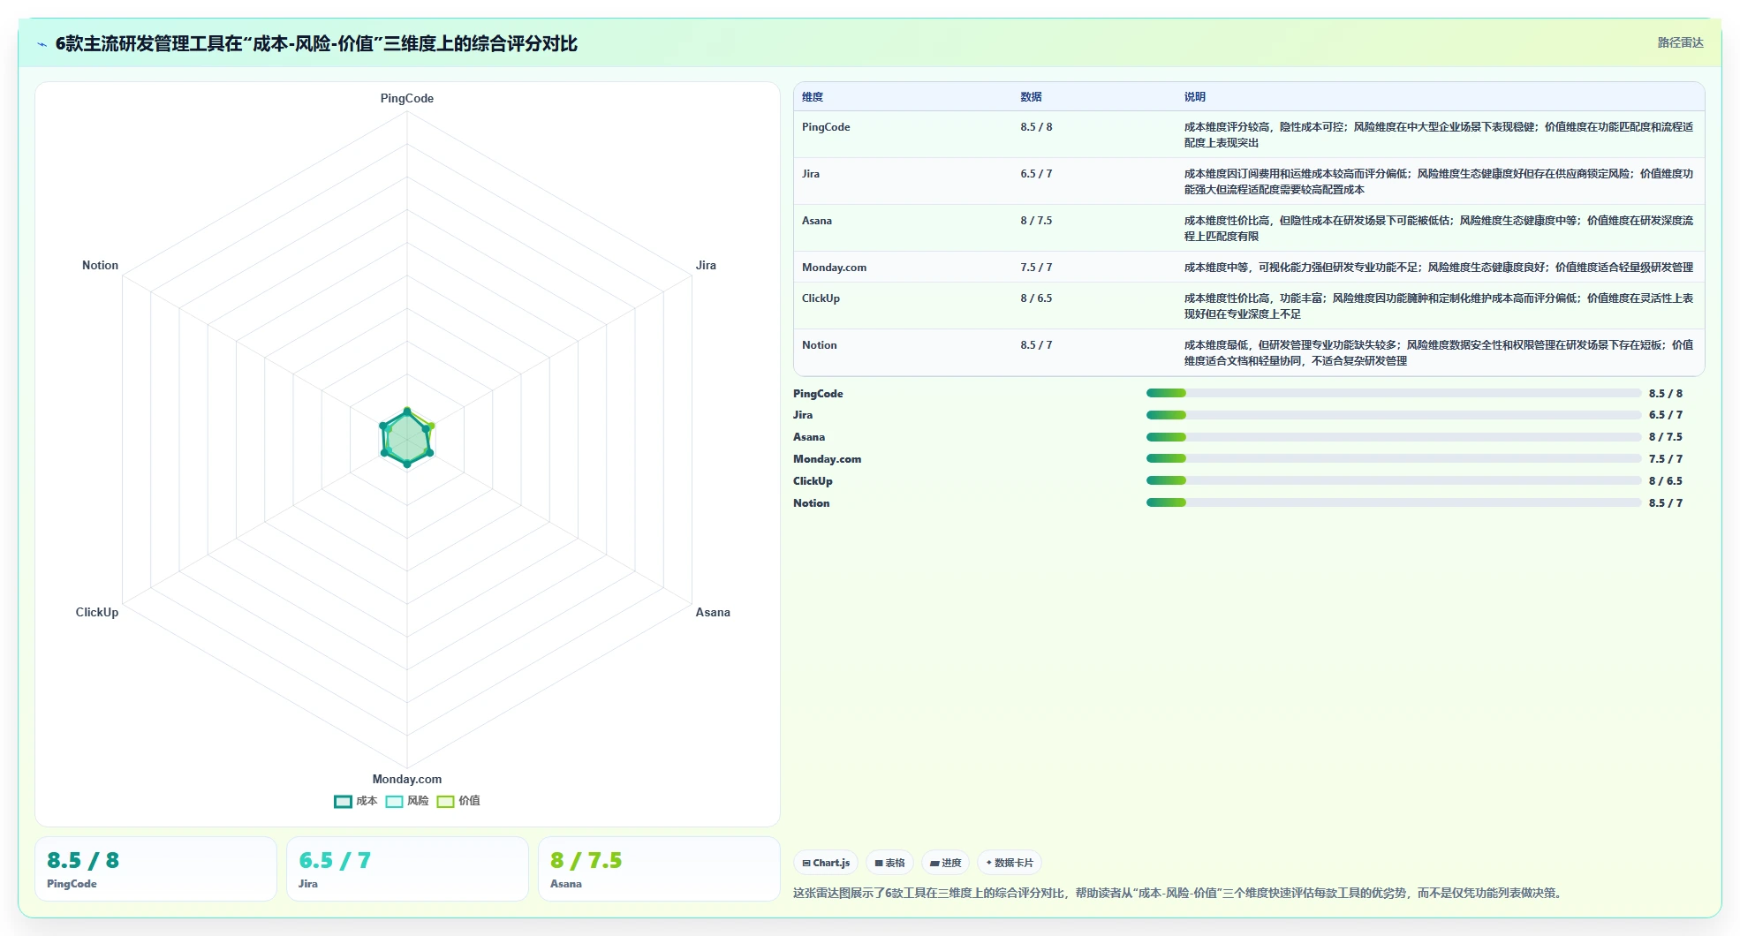Click the Monday.com label in the progress list

[827, 459]
